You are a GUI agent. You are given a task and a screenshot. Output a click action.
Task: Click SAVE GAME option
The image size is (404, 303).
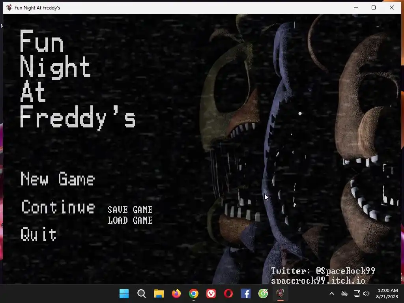coord(130,209)
